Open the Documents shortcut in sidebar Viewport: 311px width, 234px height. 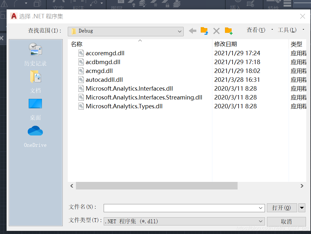(35, 82)
